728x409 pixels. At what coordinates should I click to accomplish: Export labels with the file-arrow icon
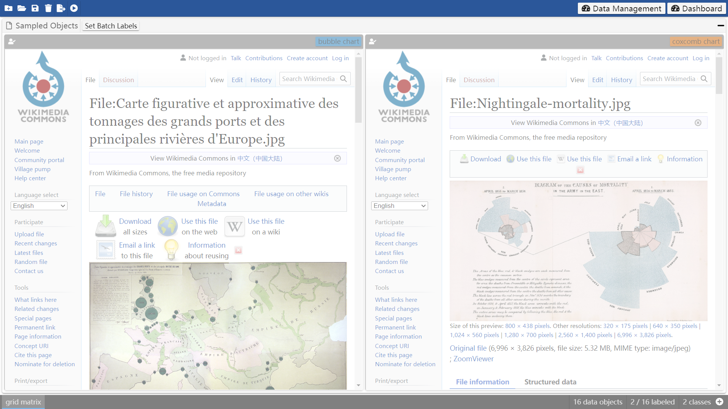tap(61, 8)
